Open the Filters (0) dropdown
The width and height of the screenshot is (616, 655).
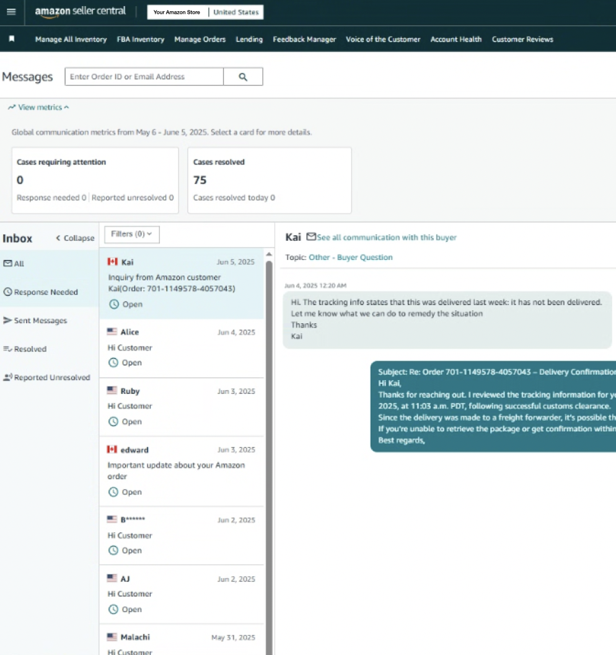[131, 234]
